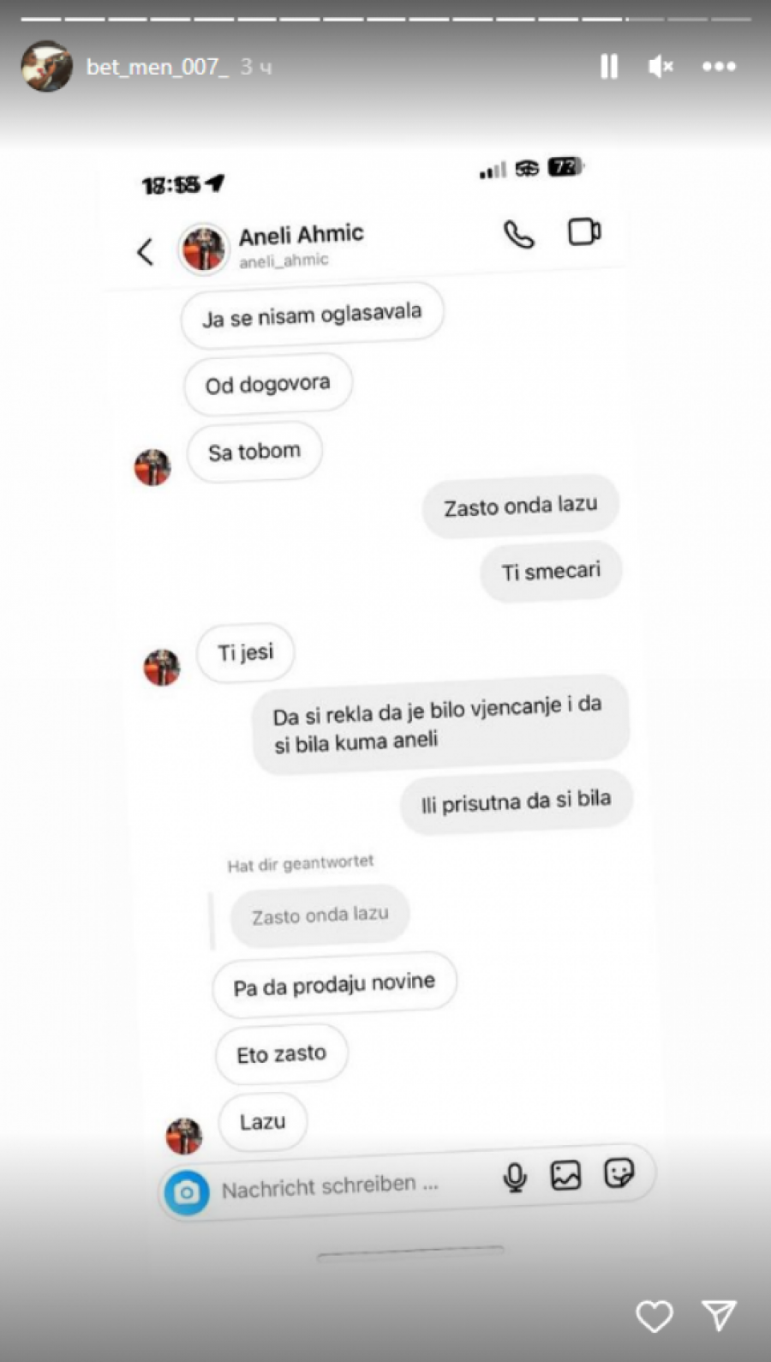This screenshot has height=1362, width=771.
Task: Like the story with heart icon
Action: click(654, 1316)
